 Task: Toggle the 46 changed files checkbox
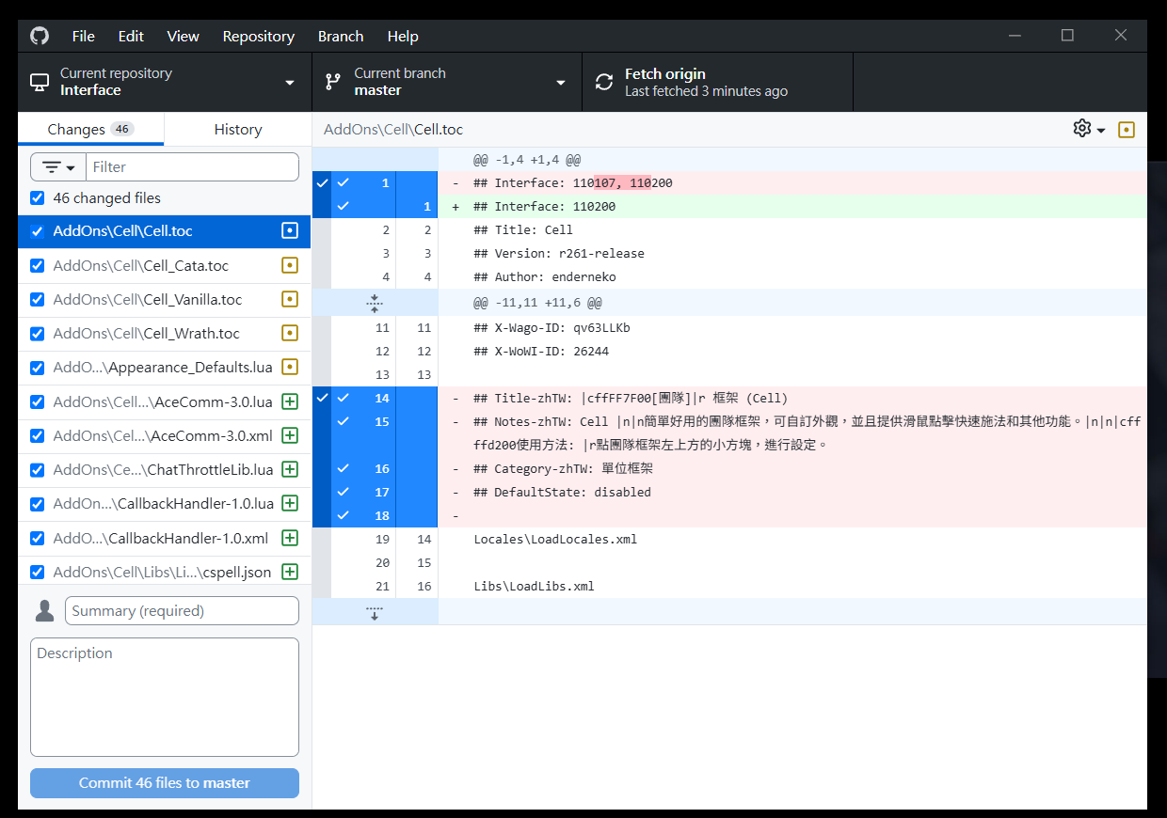click(38, 198)
